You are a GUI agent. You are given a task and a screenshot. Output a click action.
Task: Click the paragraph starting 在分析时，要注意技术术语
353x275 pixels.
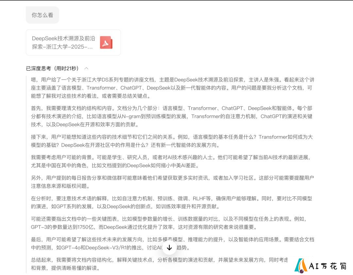(172, 202)
